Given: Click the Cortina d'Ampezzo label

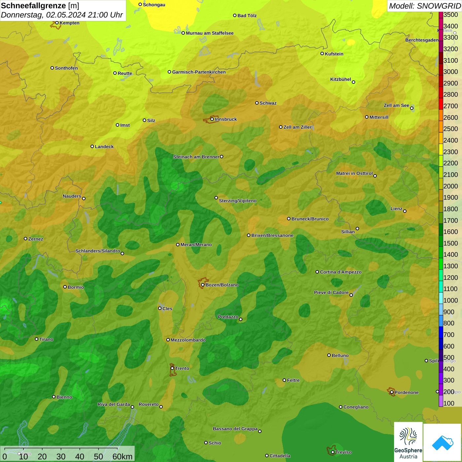Looking at the screenshot, I should (341, 272).
